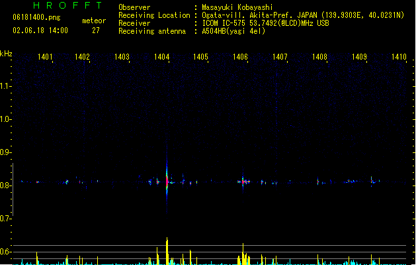Click the 0.6 frequency axis label
The height and width of the screenshot is (265, 416).
5,252
